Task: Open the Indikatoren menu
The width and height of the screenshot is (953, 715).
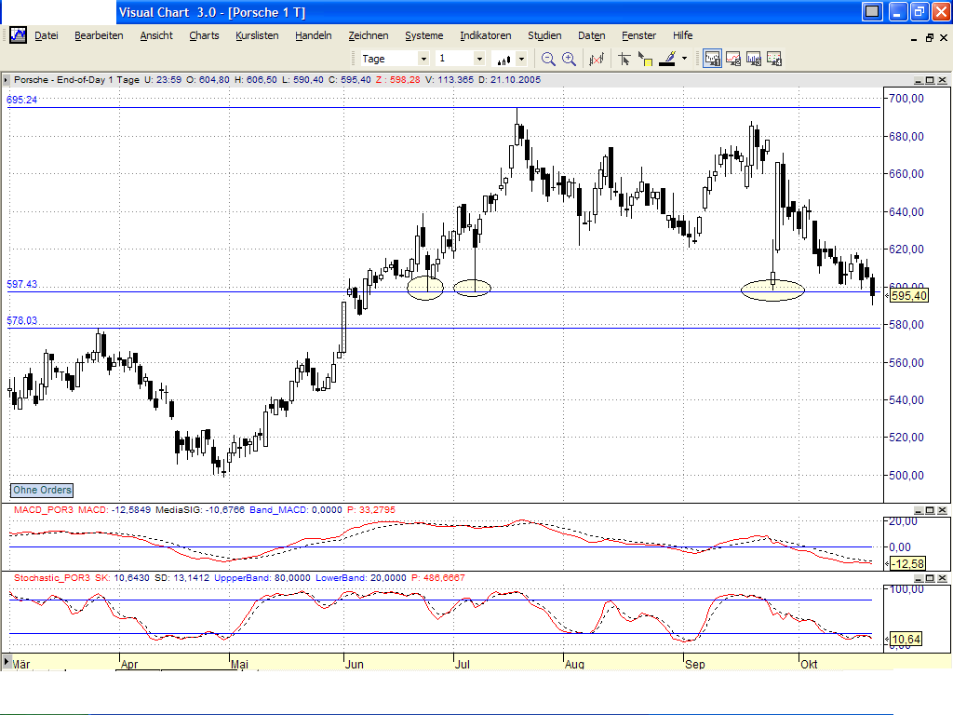Action: coord(485,35)
